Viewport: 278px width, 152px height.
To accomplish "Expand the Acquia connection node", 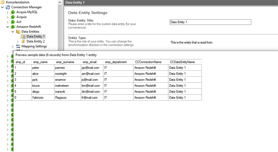I will (x=8, y=17).
